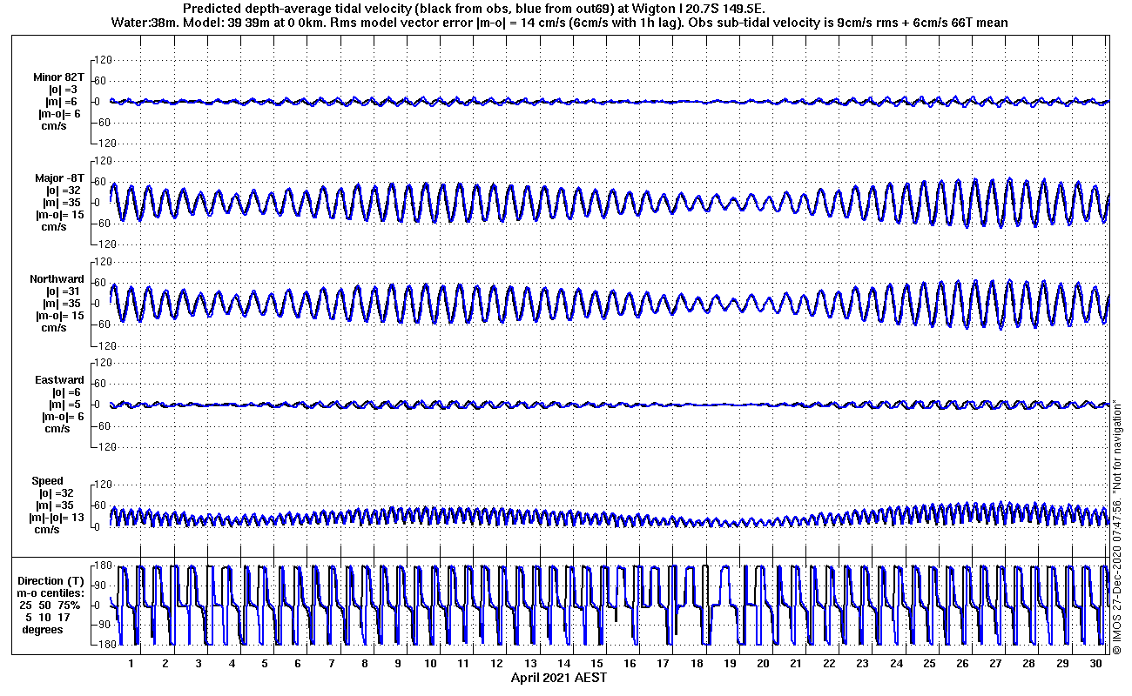
Task: Click the '|o| =3' value in the Minor panel
Action: [63, 90]
